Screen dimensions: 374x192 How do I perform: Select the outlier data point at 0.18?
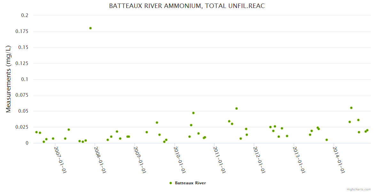click(90, 28)
